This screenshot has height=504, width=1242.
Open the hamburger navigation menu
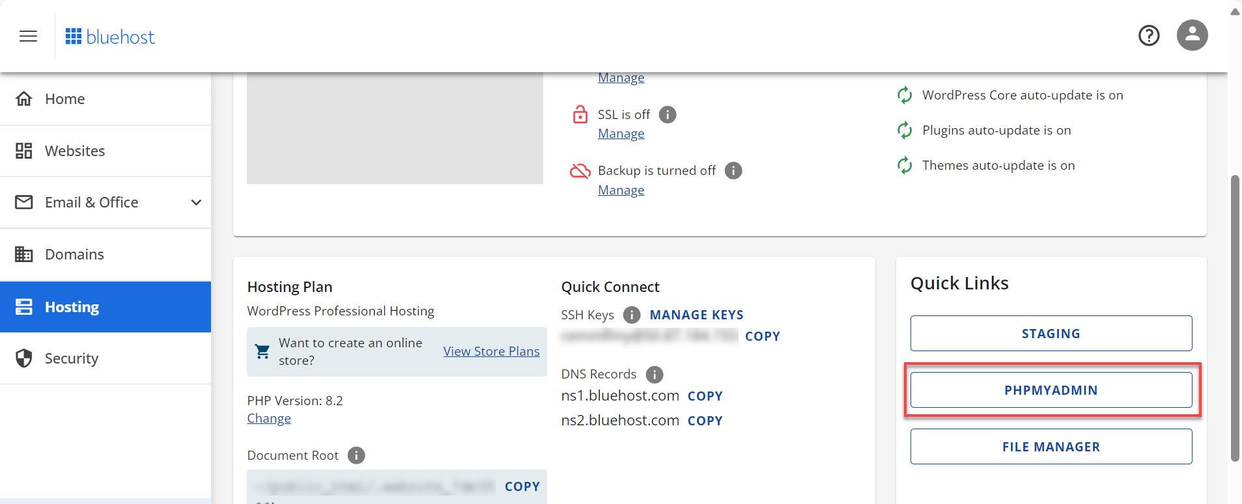(x=28, y=36)
